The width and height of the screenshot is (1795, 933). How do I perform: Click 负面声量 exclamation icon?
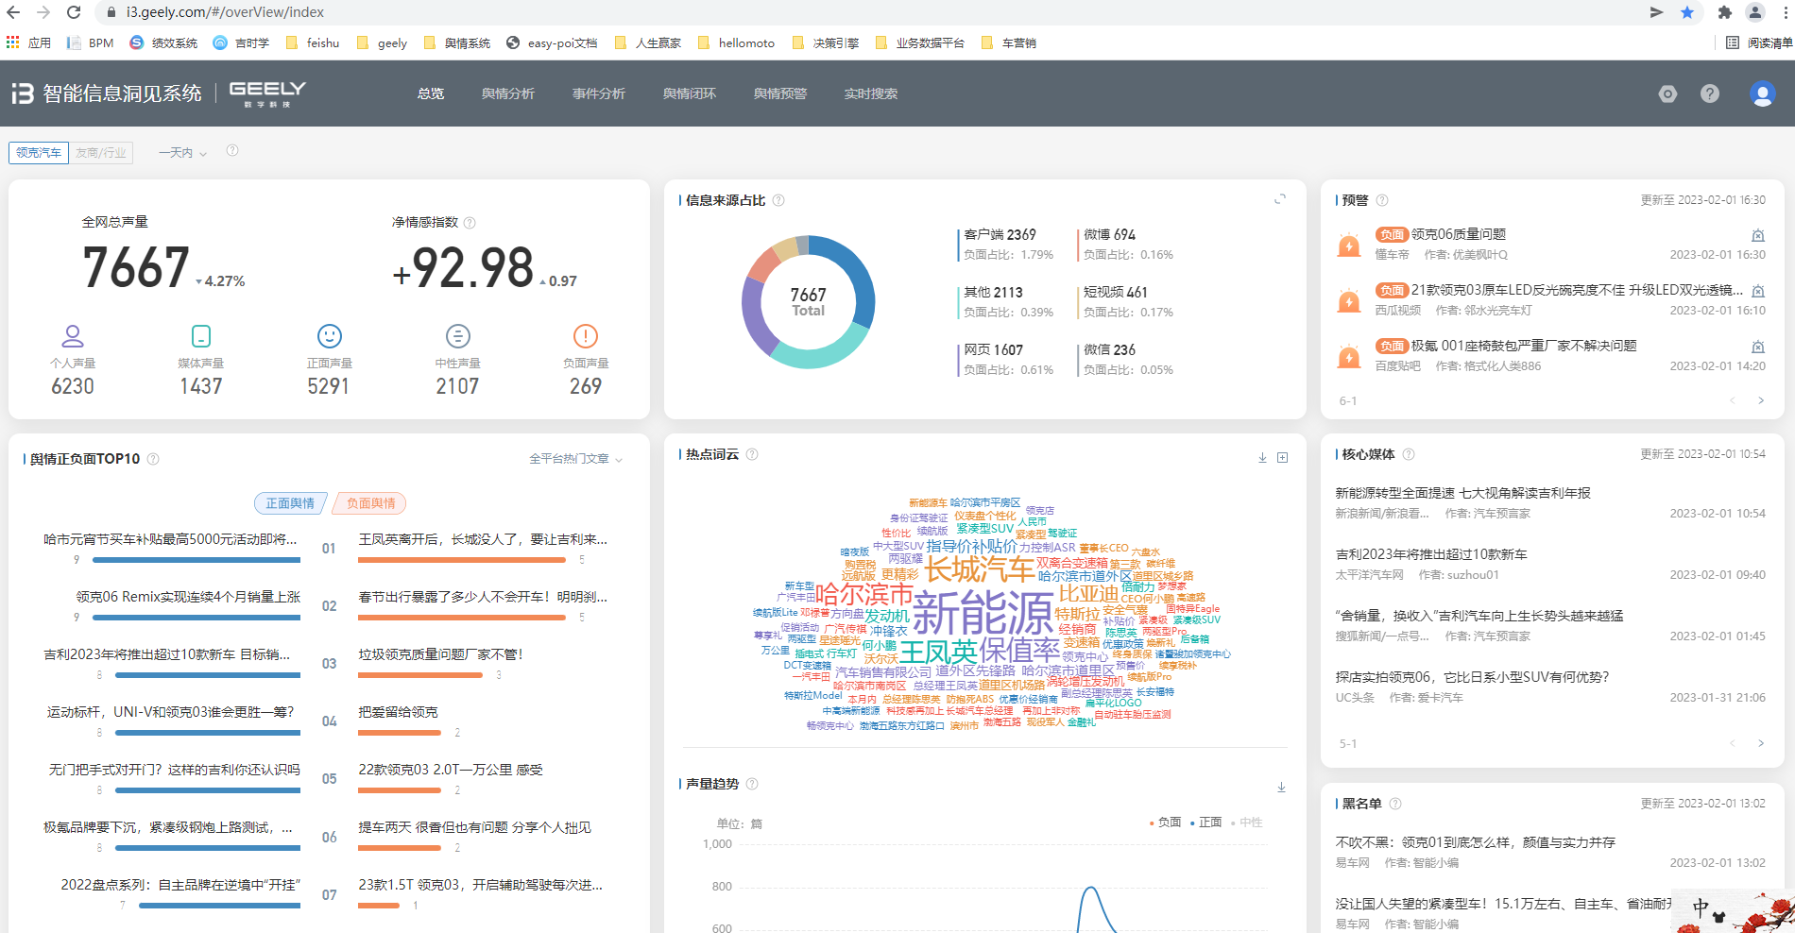586,336
